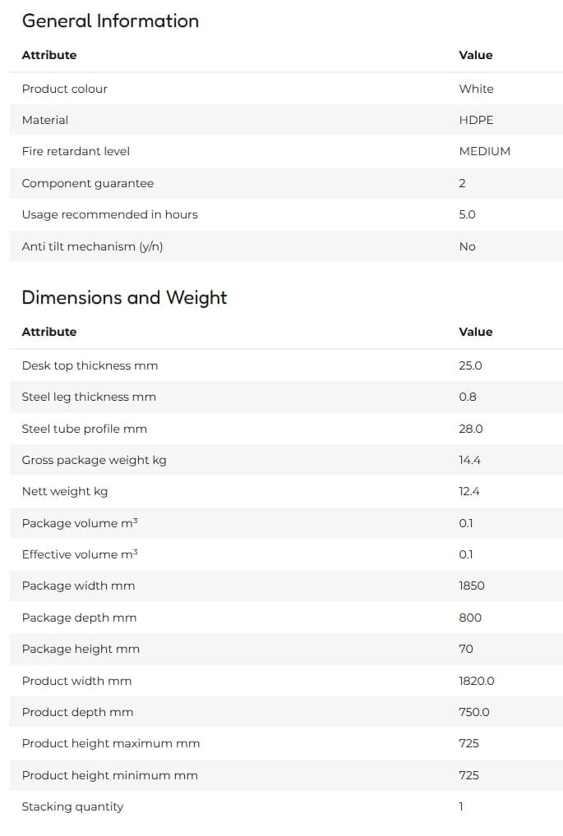Click the General Information heading
The image size is (563, 836).
[x=110, y=21]
